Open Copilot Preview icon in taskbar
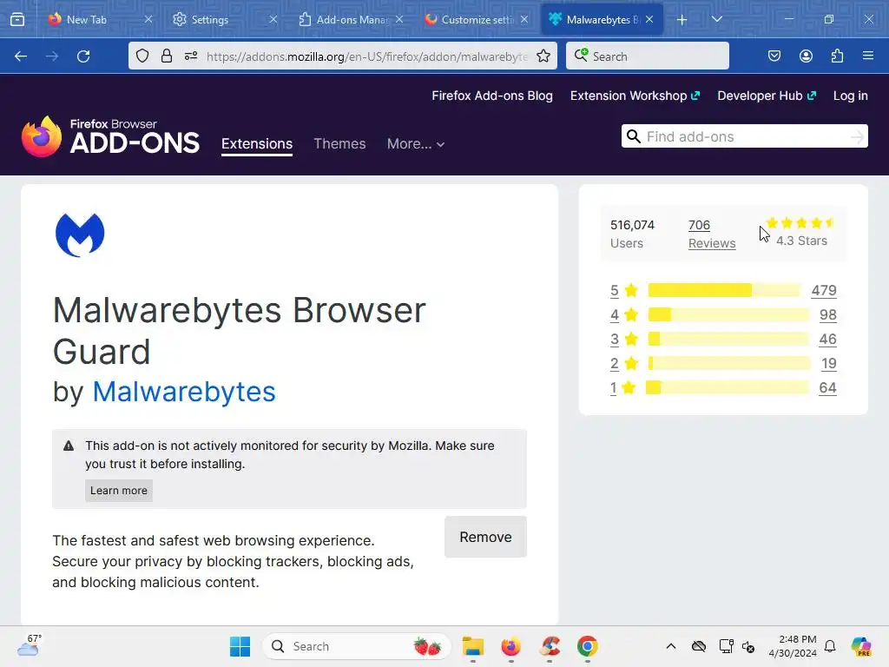Image resolution: width=889 pixels, height=667 pixels. click(861, 646)
